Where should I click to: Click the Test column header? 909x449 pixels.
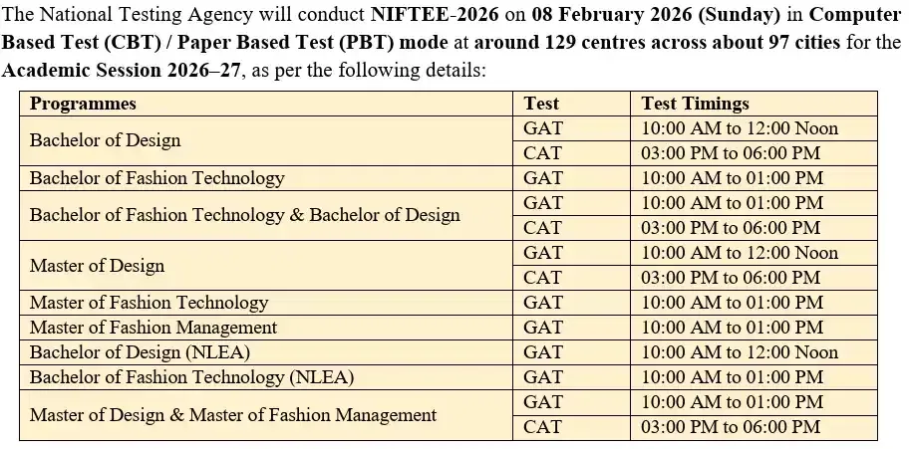[x=541, y=104]
